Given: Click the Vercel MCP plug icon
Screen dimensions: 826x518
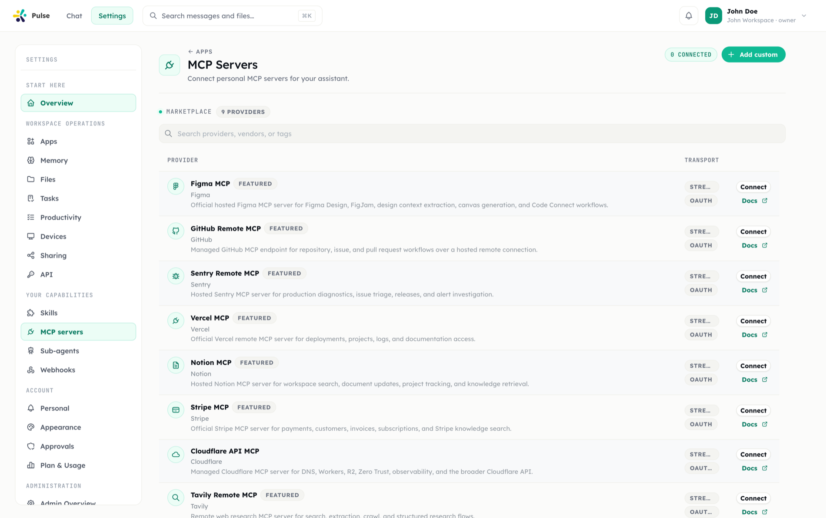Looking at the screenshot, I should (176, 321).
